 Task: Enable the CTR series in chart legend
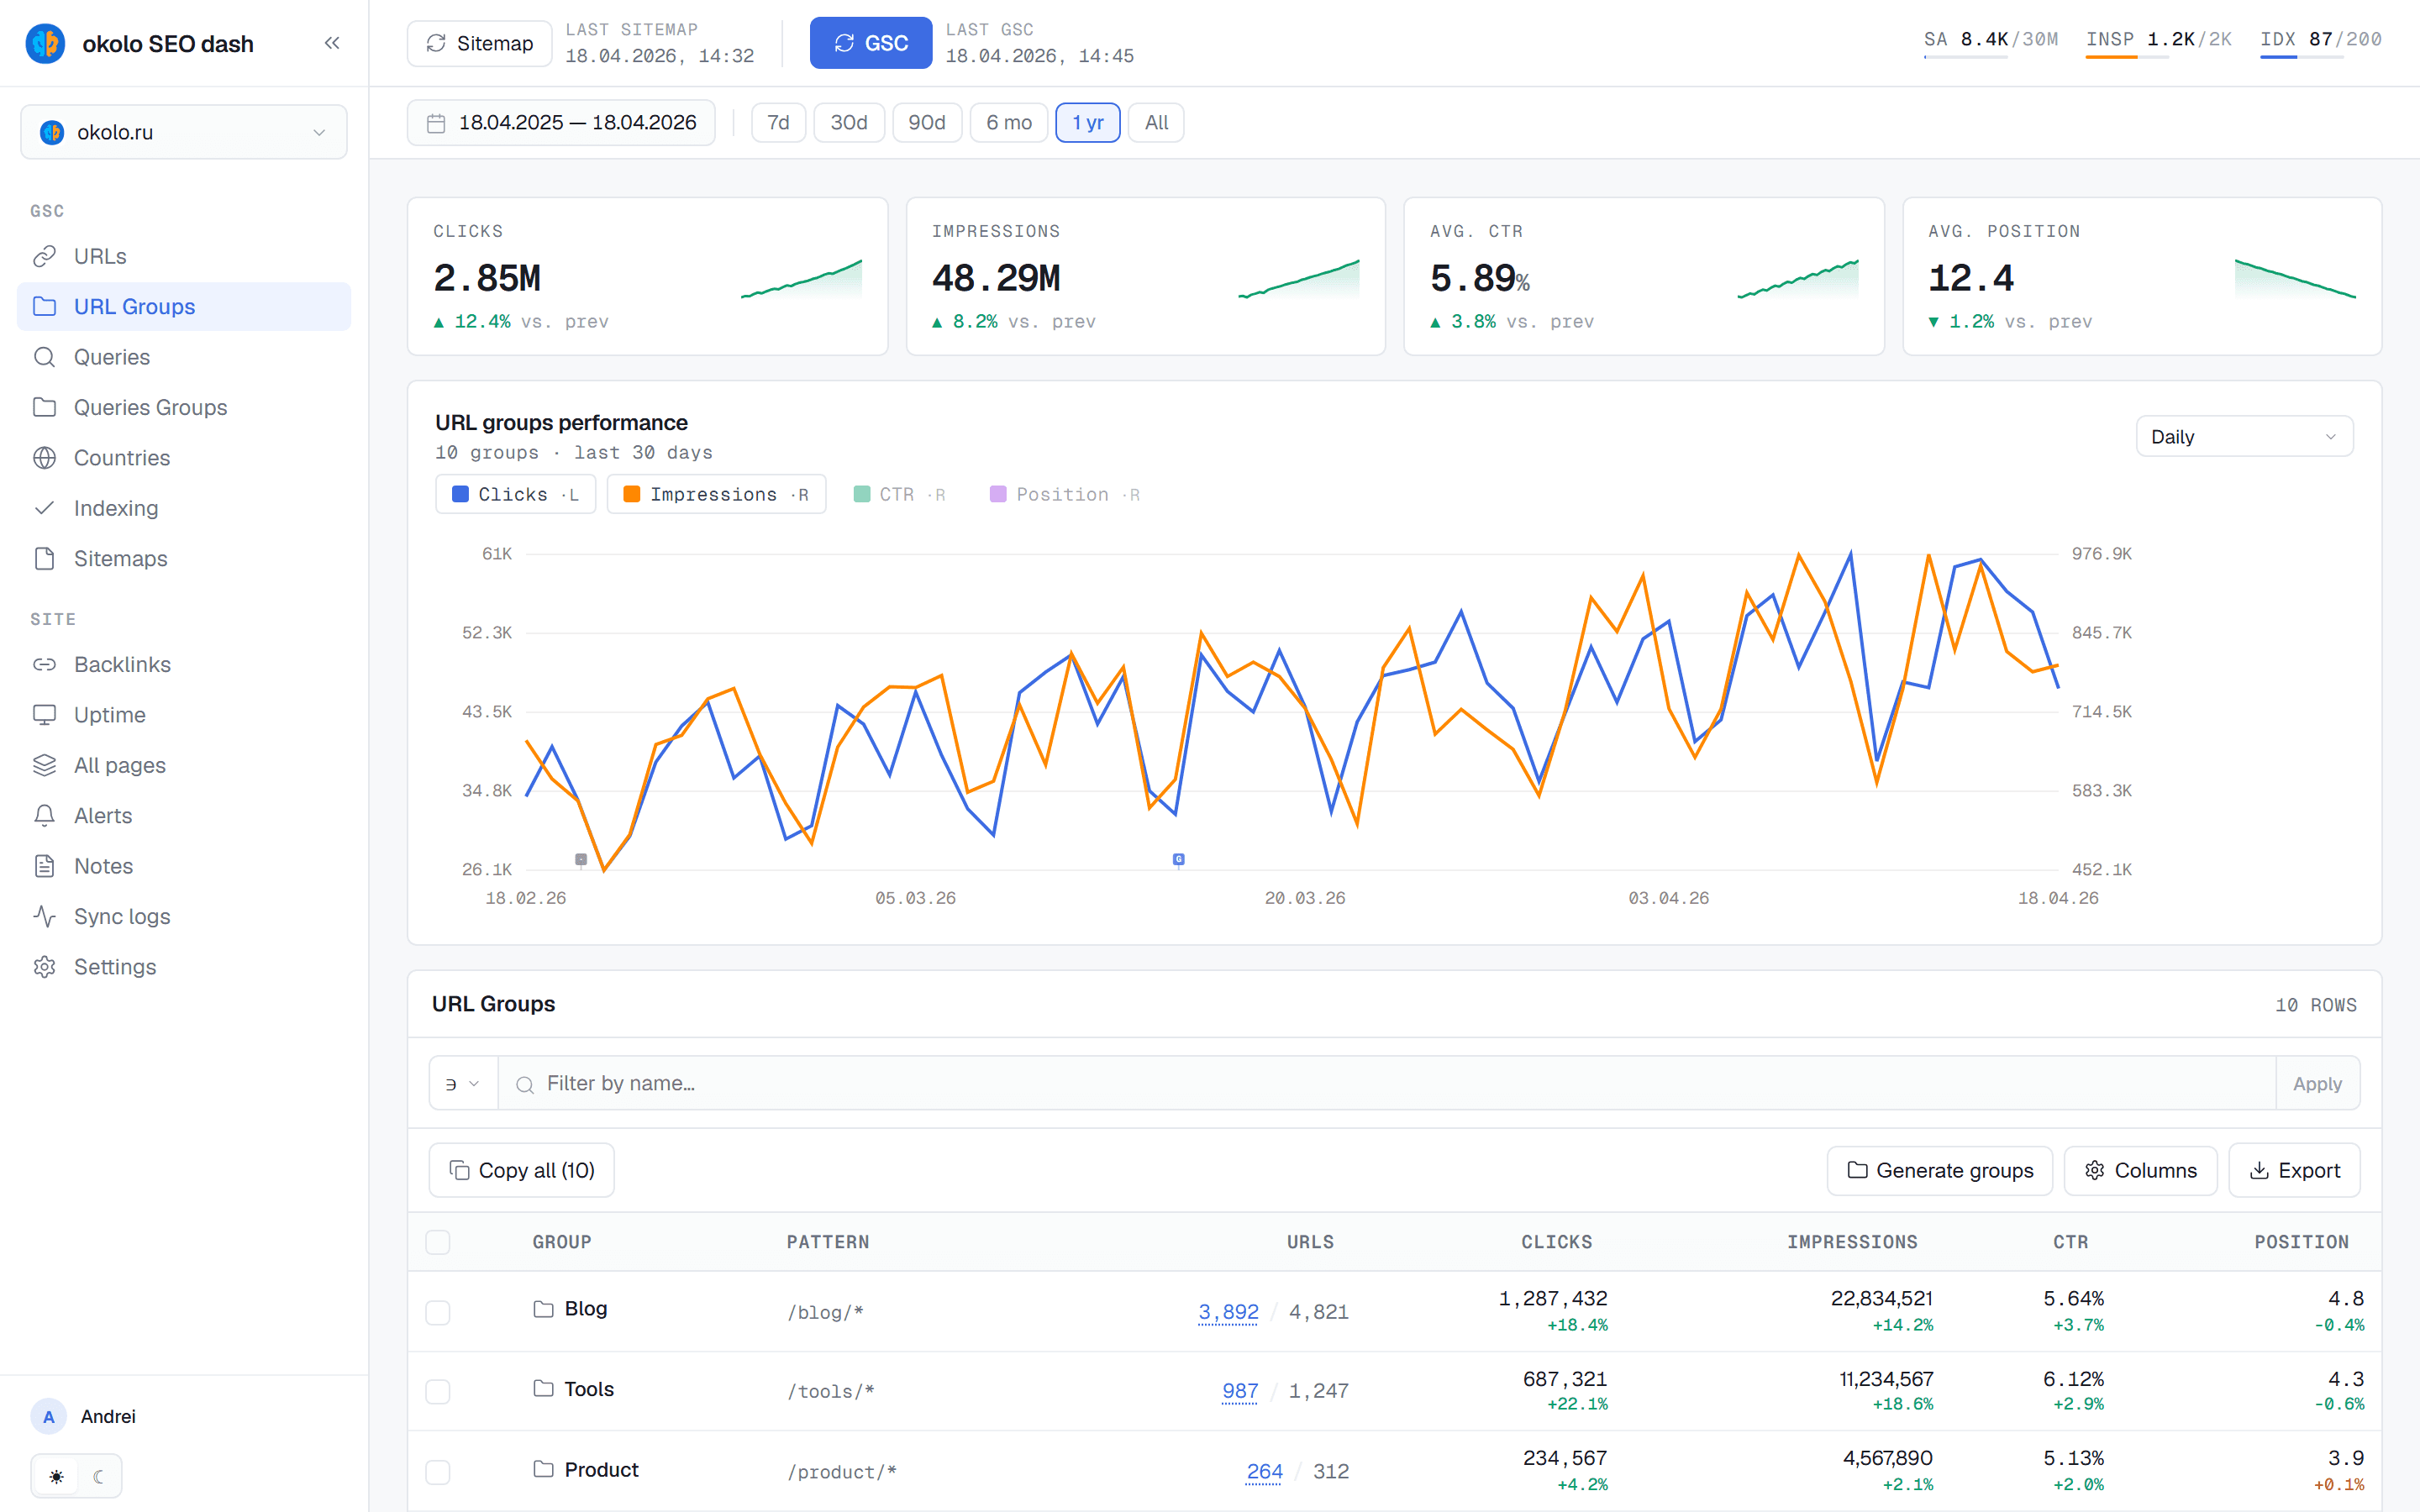pyautogui.click(x=899, y=494)
